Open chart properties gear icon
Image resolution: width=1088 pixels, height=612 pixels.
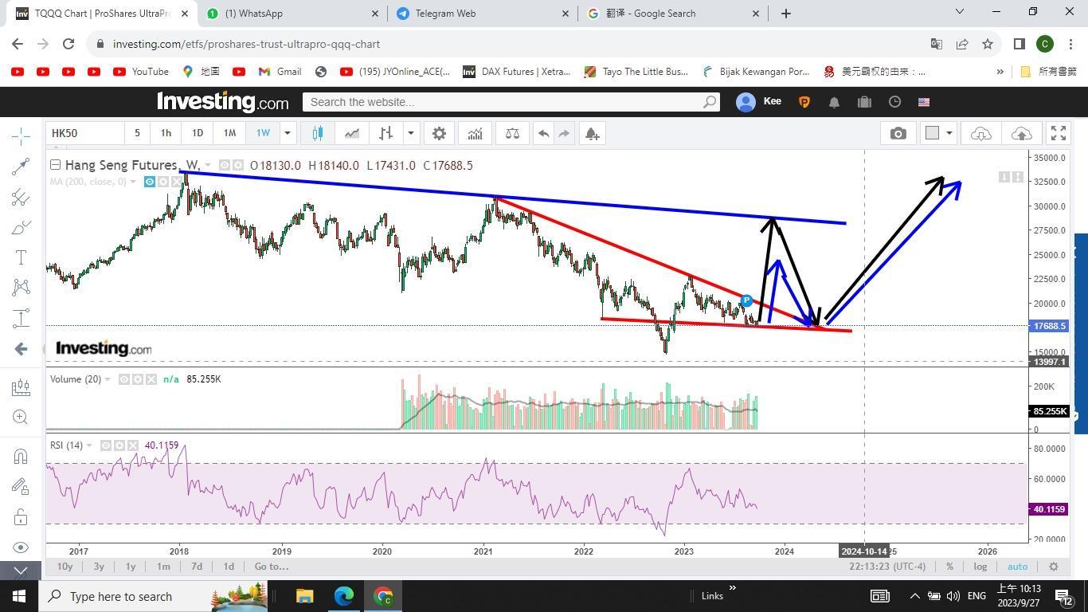[439, 133]
